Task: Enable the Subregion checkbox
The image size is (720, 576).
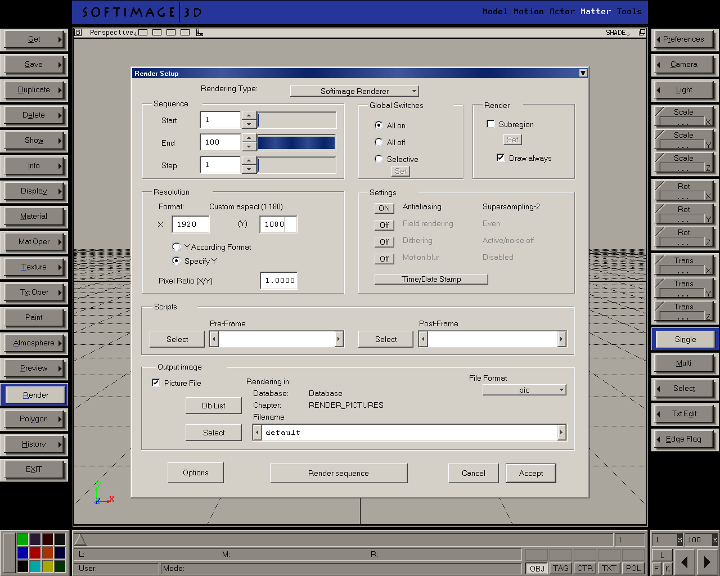Action: click(491, 124)
